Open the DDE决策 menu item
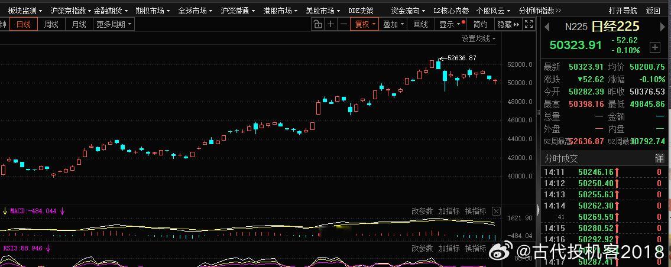The image size is (671, 267). 361,10
